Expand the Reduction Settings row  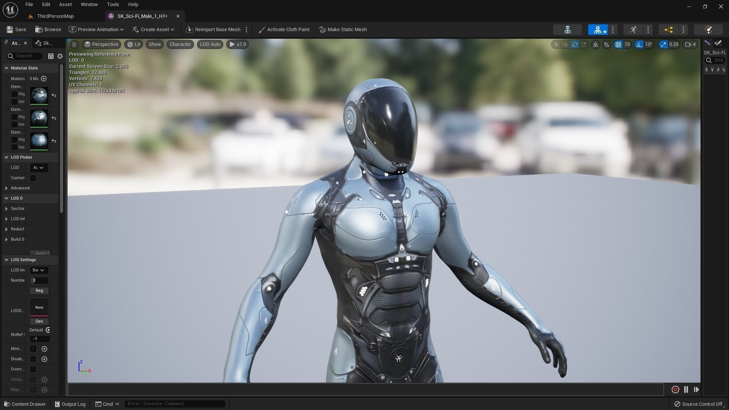coord(6,229)
